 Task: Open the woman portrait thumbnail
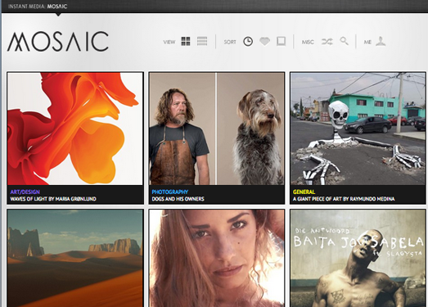[217, 259]
